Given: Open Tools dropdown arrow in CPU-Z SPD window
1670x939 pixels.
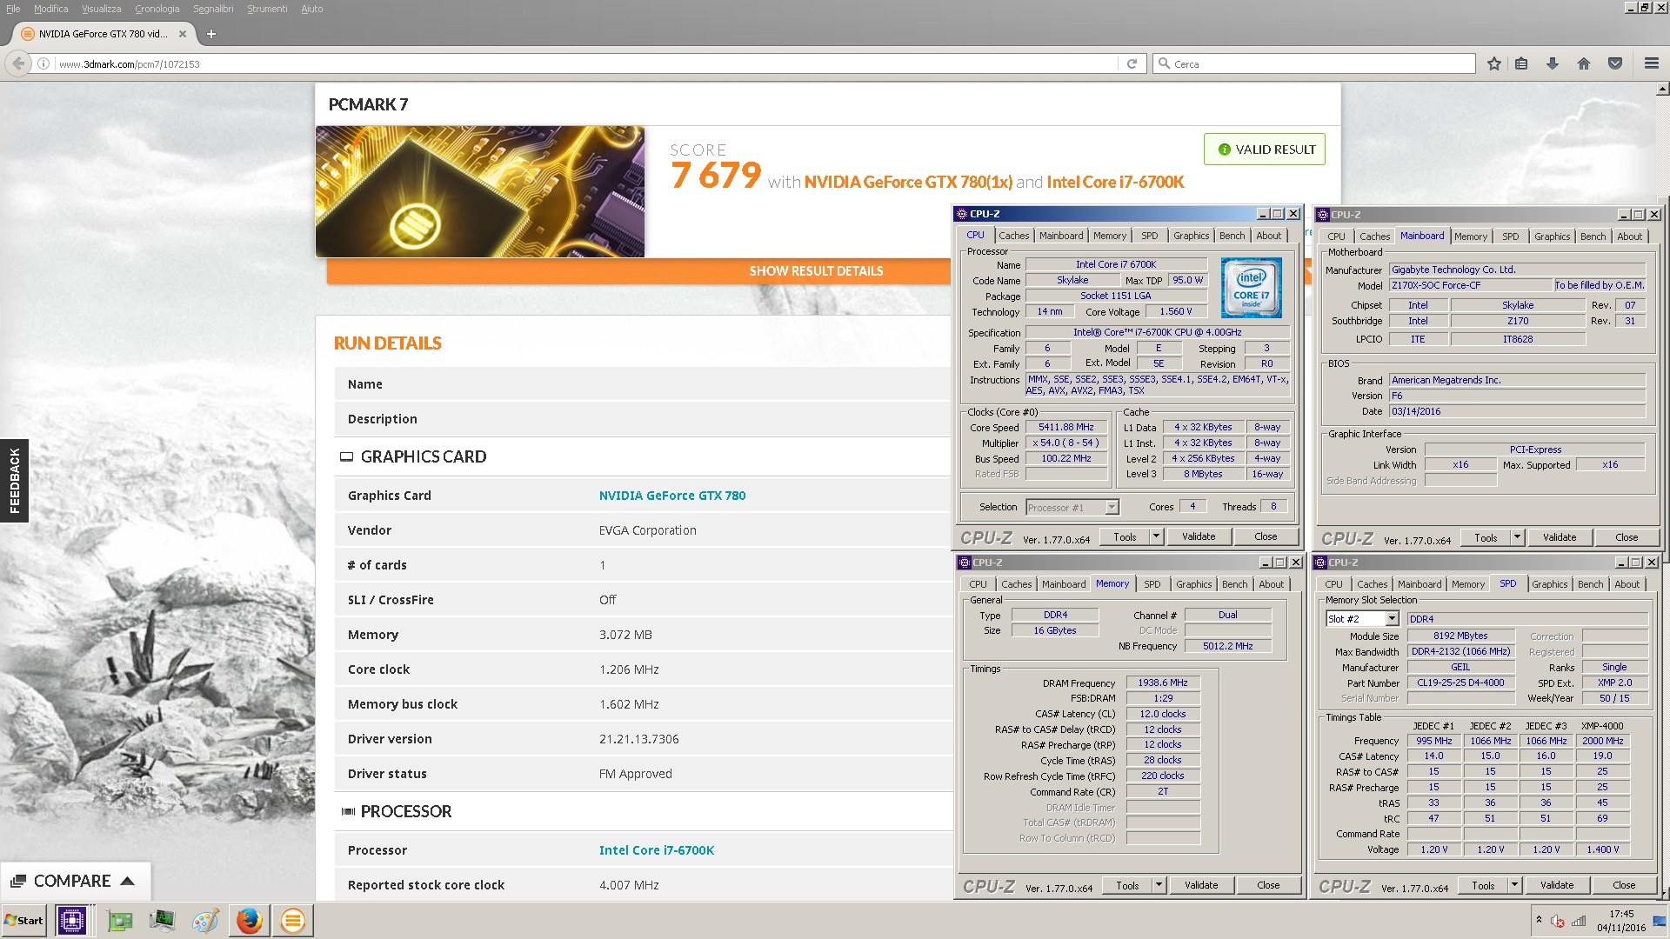Looking at the screenshot, I should click(x=1514, y=885).
